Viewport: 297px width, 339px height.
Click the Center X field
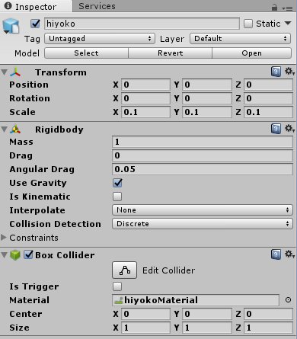click(x=145, y=314)
